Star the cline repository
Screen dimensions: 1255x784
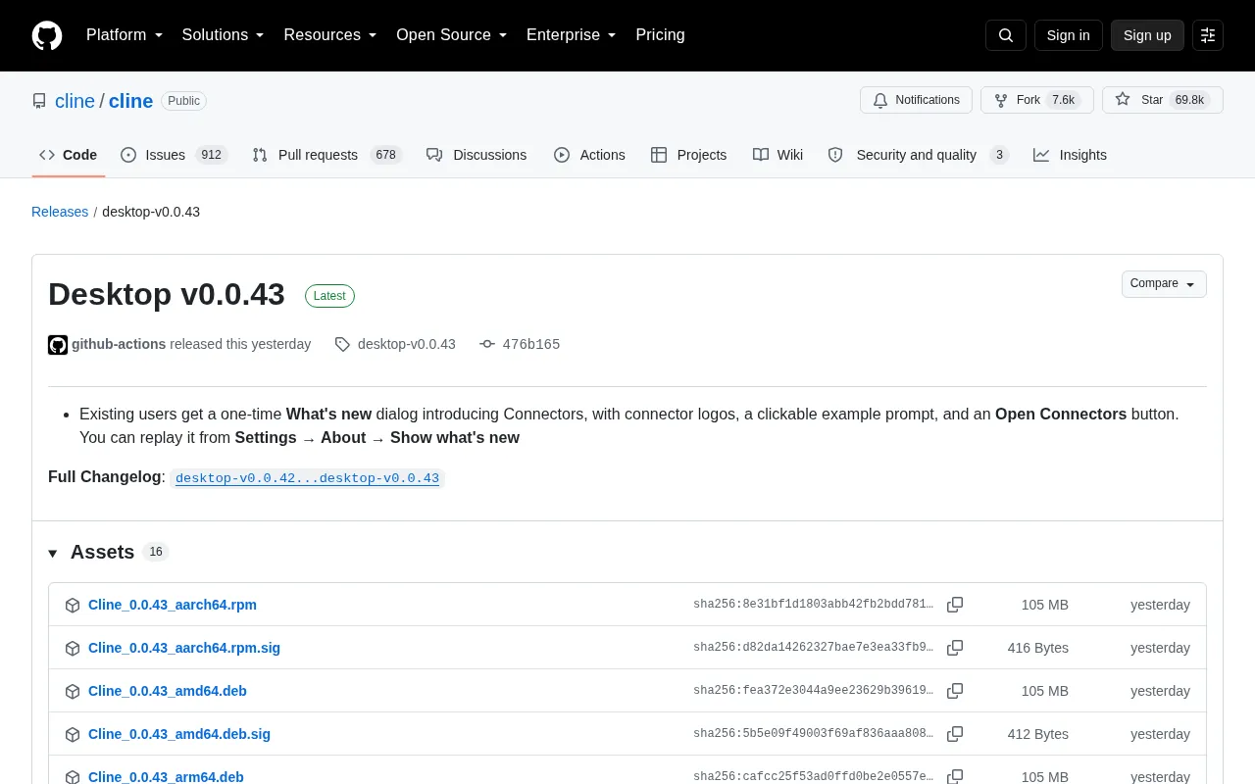(1163, 100)
